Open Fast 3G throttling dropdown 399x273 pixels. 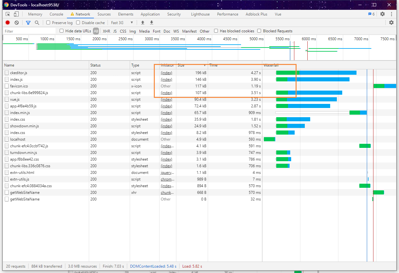122,22
